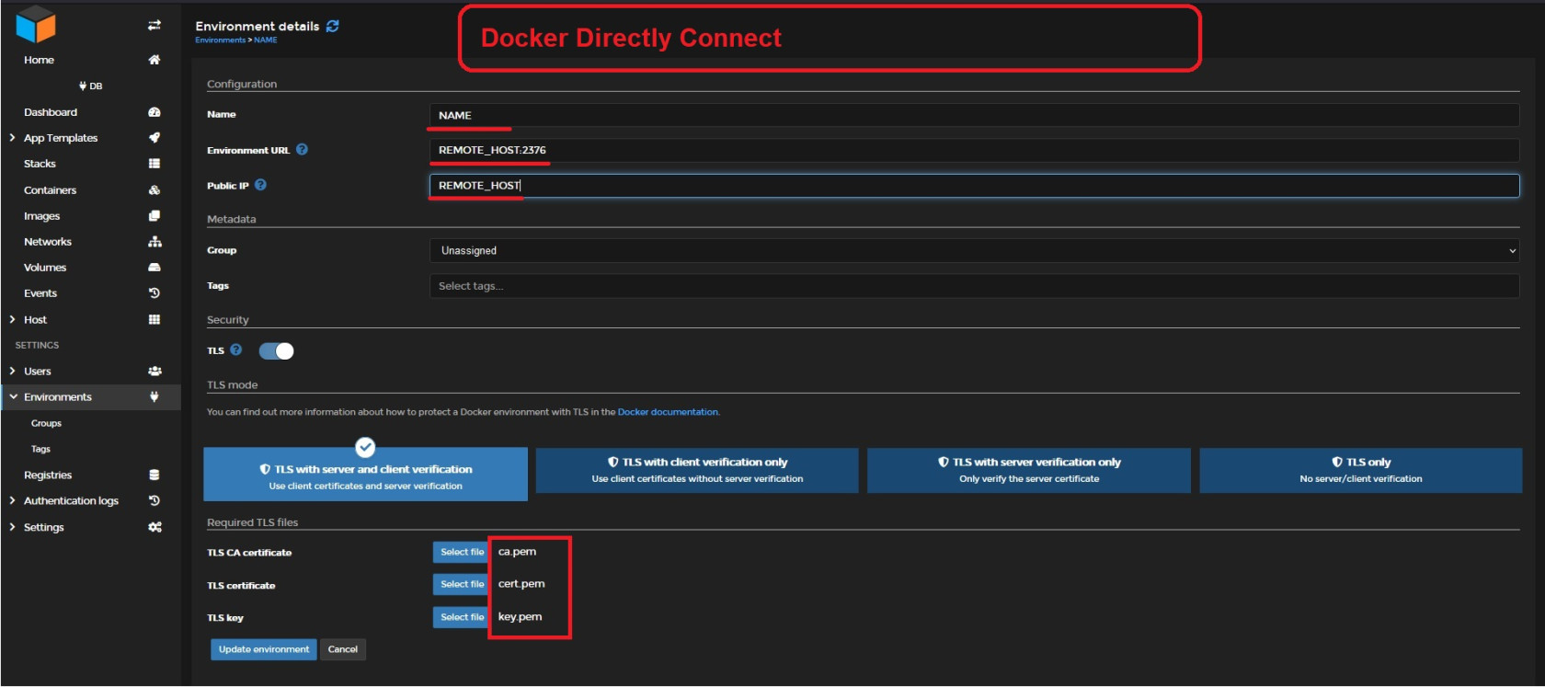Expand the Users chevron in sidebar
This screenshot has width=1545, height=687.
coord(12,372)
